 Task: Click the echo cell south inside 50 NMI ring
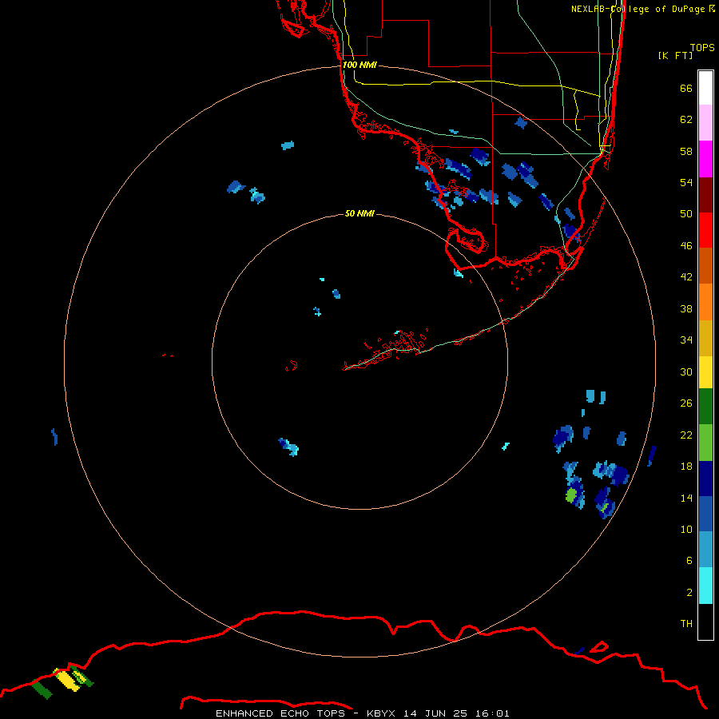(x=289, y=447)
